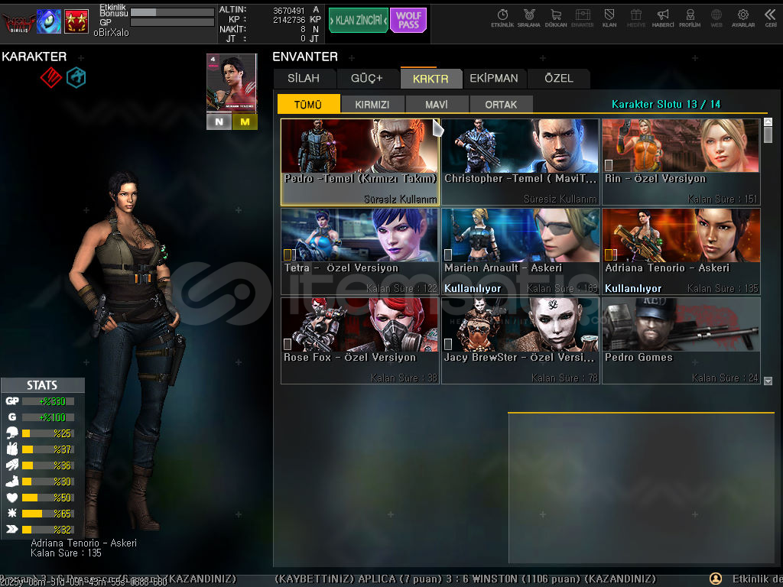Screen dimensions: 783x587
Task: Click the "Karakter Slotu 13 / 14" text
Action: (666, 104)
